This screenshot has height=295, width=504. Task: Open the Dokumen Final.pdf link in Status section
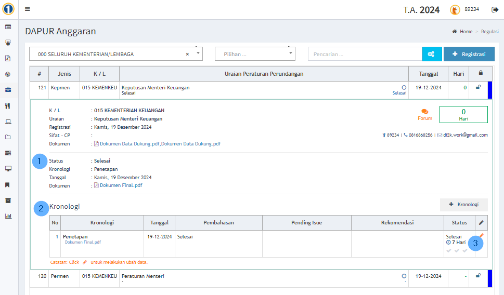click(120, 185)
